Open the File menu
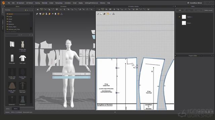The image size is (215, 120). pyautogui.click(x=9, y=3)
